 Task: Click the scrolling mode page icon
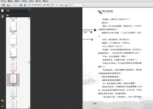pyautogui.click(x=61, y=5)
